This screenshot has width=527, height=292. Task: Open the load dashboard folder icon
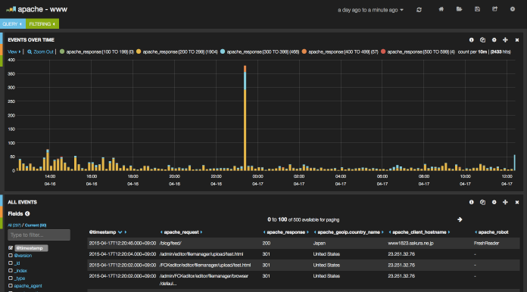459,9
